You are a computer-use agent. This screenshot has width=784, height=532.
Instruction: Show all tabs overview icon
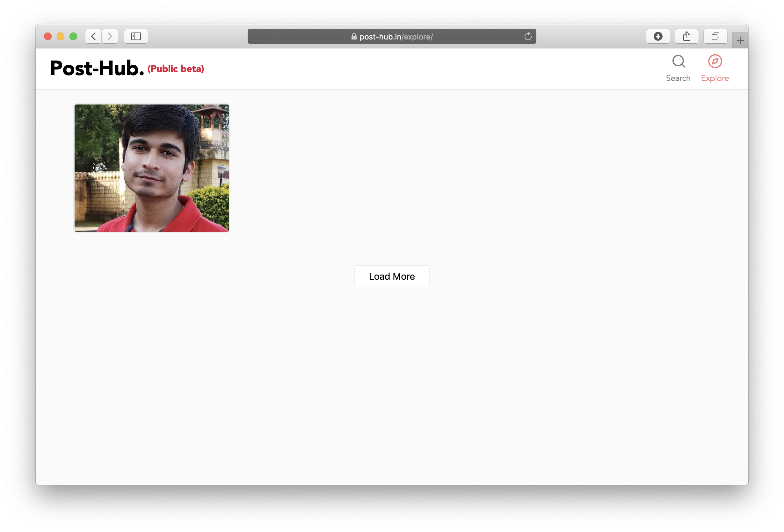715,36
